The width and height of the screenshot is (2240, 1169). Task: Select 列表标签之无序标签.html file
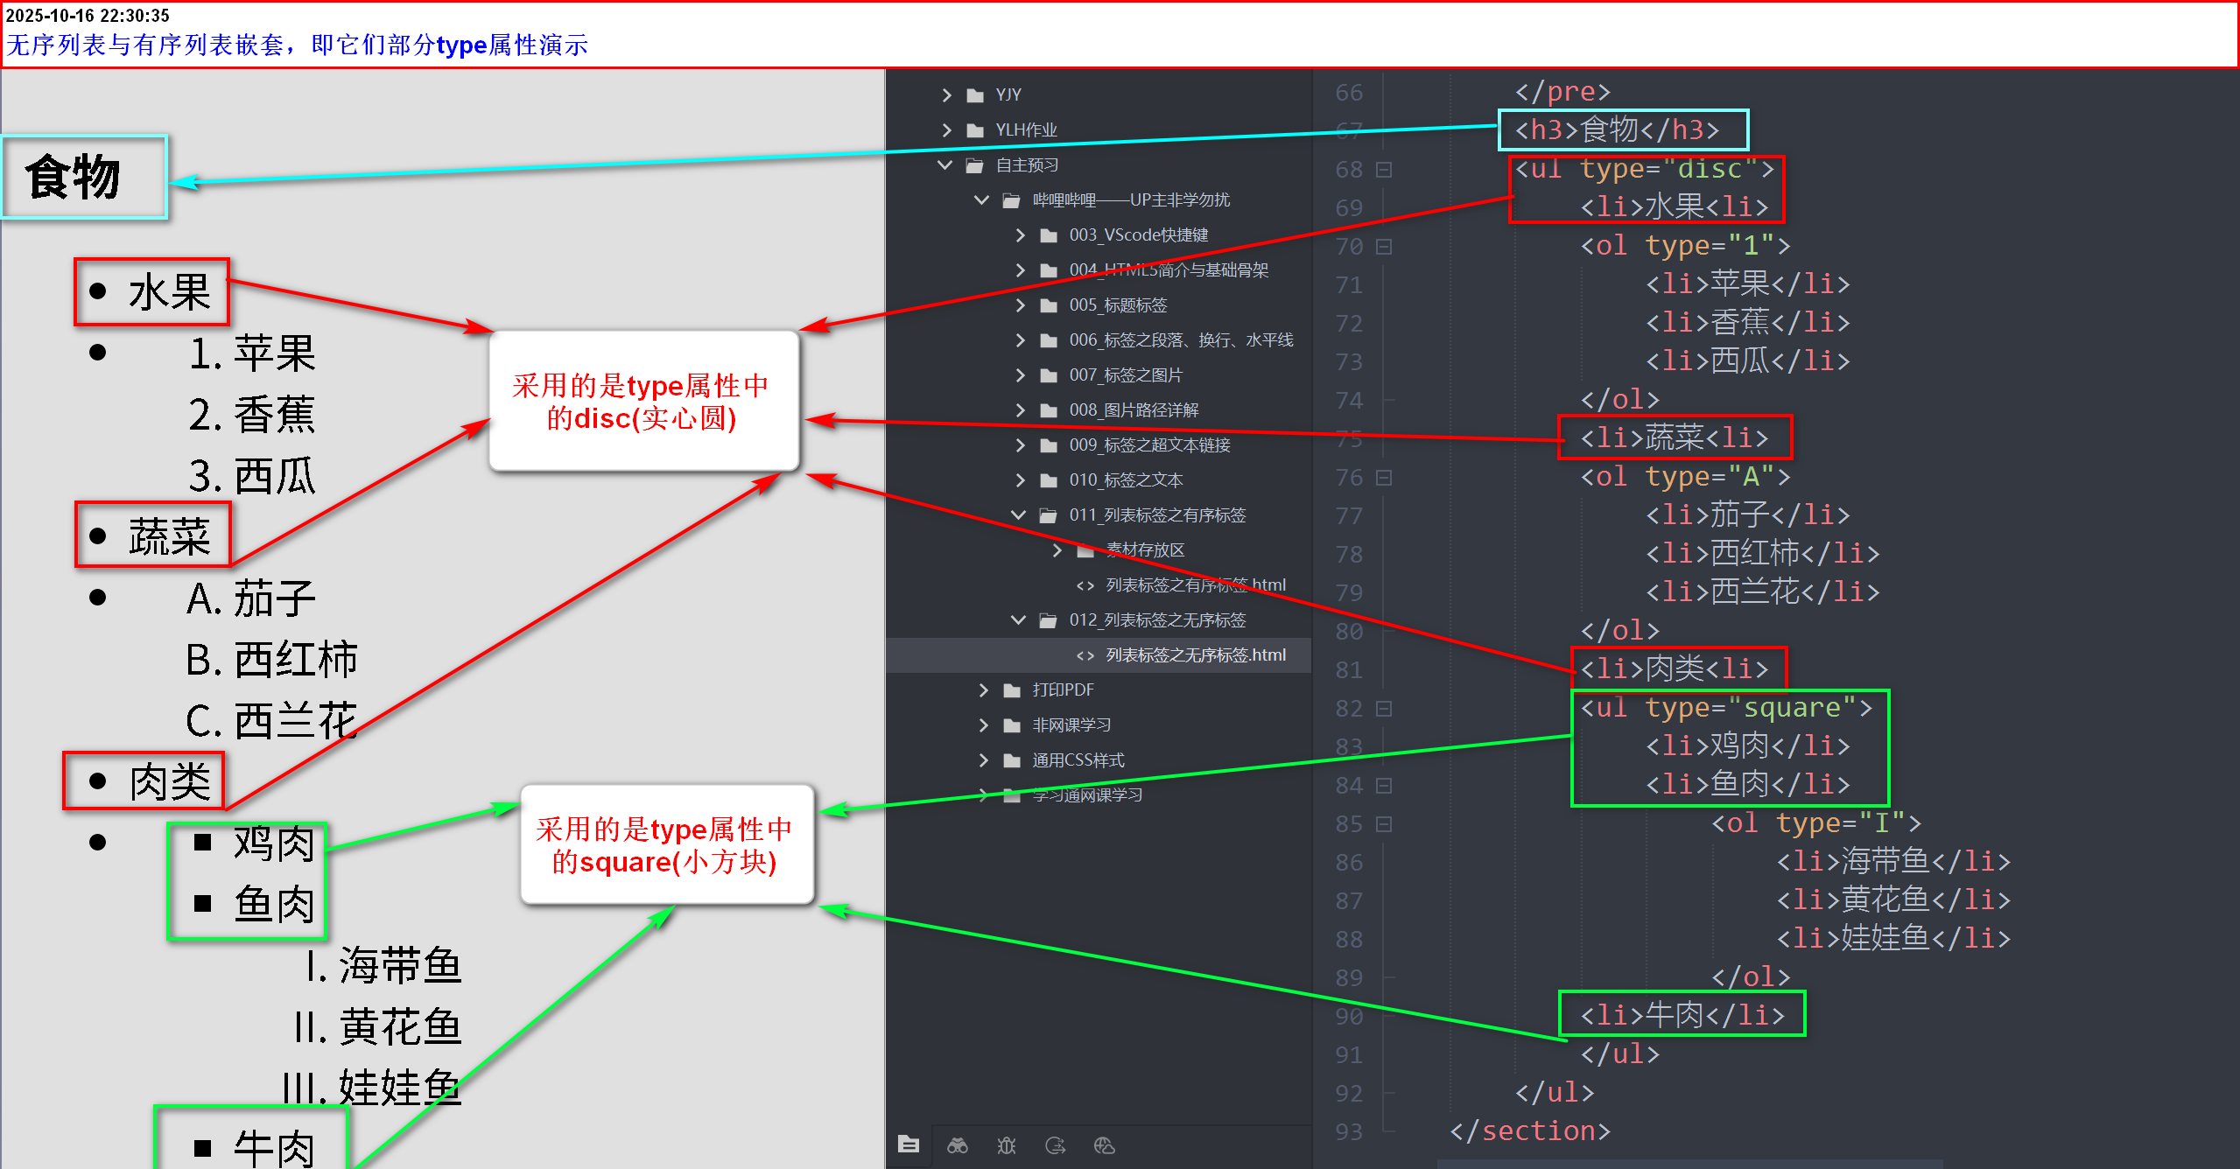coord(1195,655)
